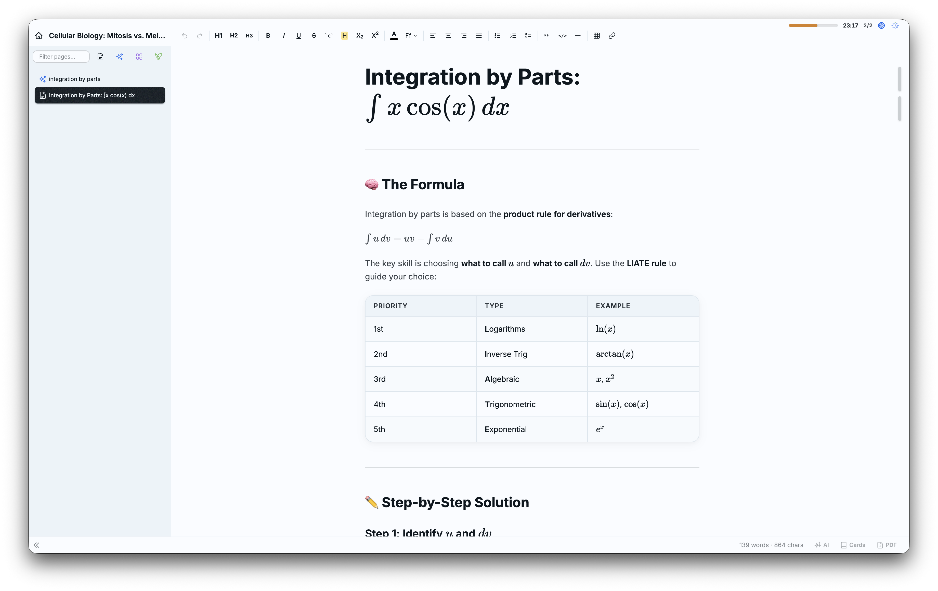
Task: Click the small FF toolbar button
Action: tap(546, 35)
